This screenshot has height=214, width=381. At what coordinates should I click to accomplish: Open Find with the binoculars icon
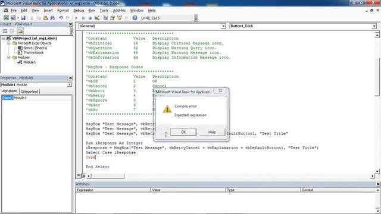(x=52, y=18)
